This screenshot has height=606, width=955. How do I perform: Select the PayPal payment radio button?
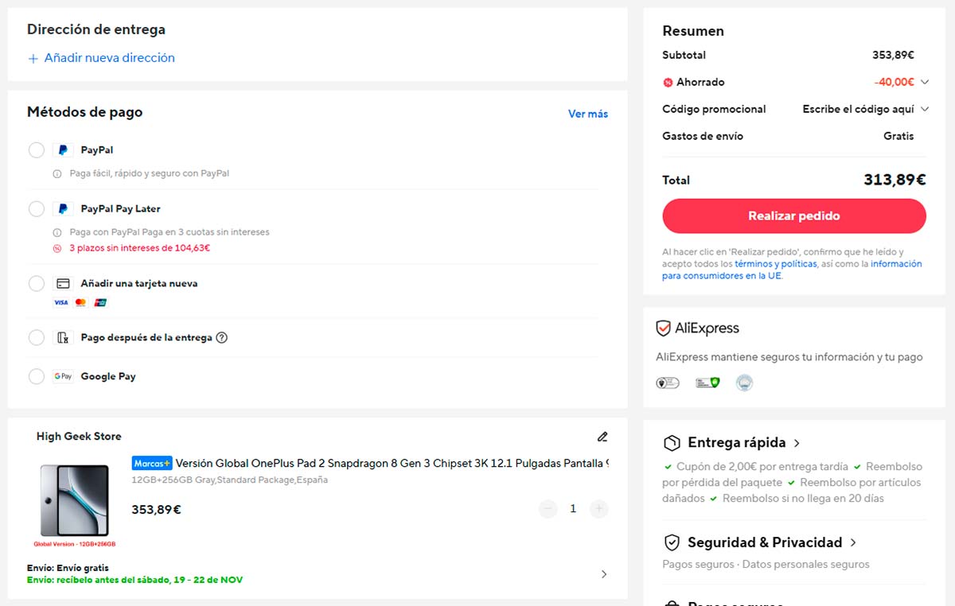(36, 150)
